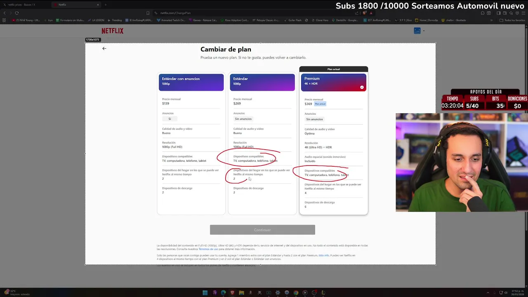Open the Xbox Adaptive Cont... bookmark
Viewport: 528px width, 297px height.
point(234,20)
